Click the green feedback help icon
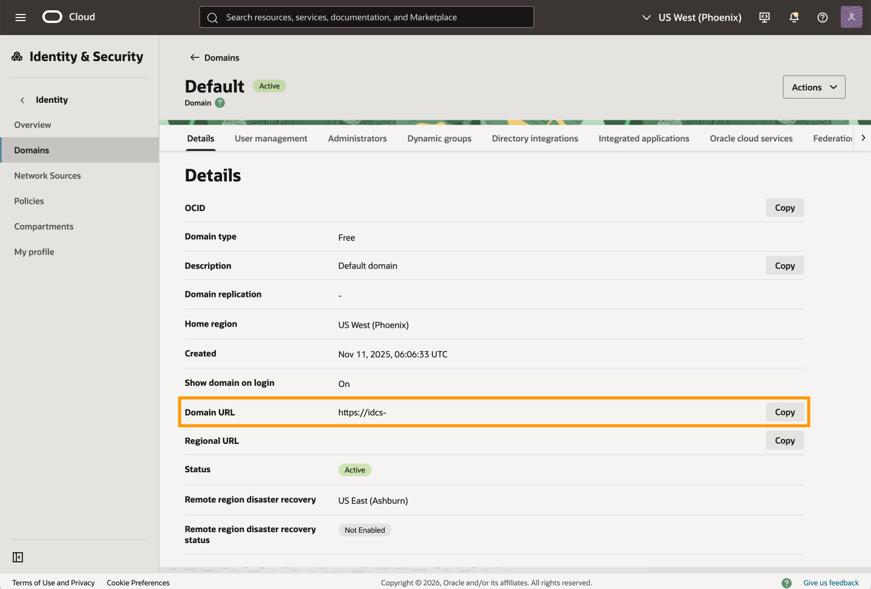 786,583
